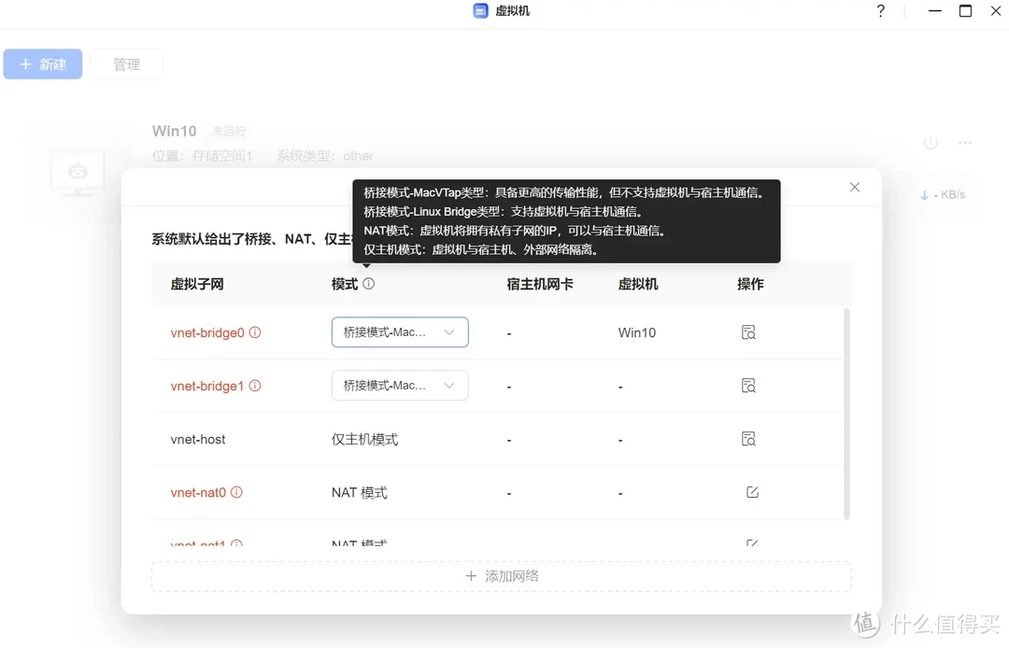
Task: Close the network settings dialog
Action: (x=854, y=187)
